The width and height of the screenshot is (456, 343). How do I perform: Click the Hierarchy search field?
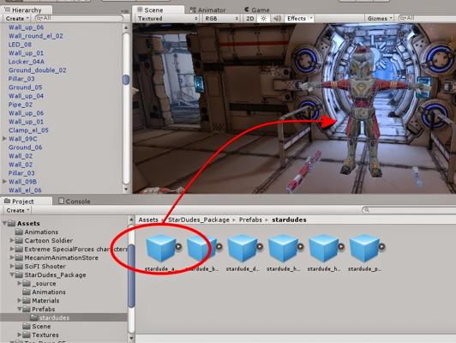coord(79,18)
